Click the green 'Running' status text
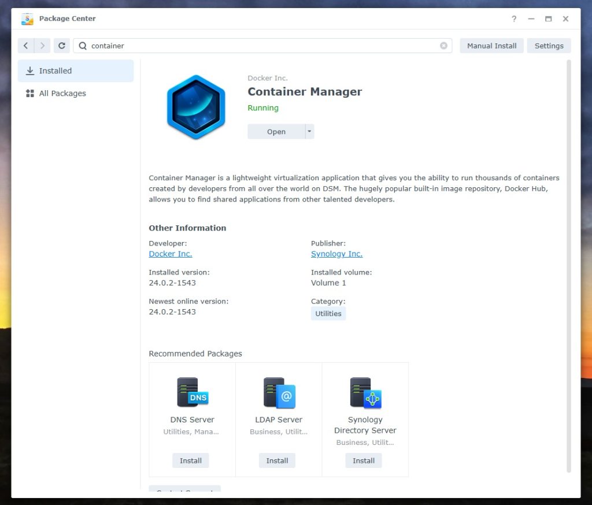 [x=263, y=108]
